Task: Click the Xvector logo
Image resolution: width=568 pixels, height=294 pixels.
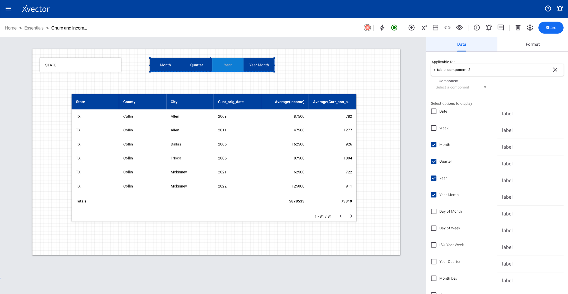Action: (x=36, y=9)
